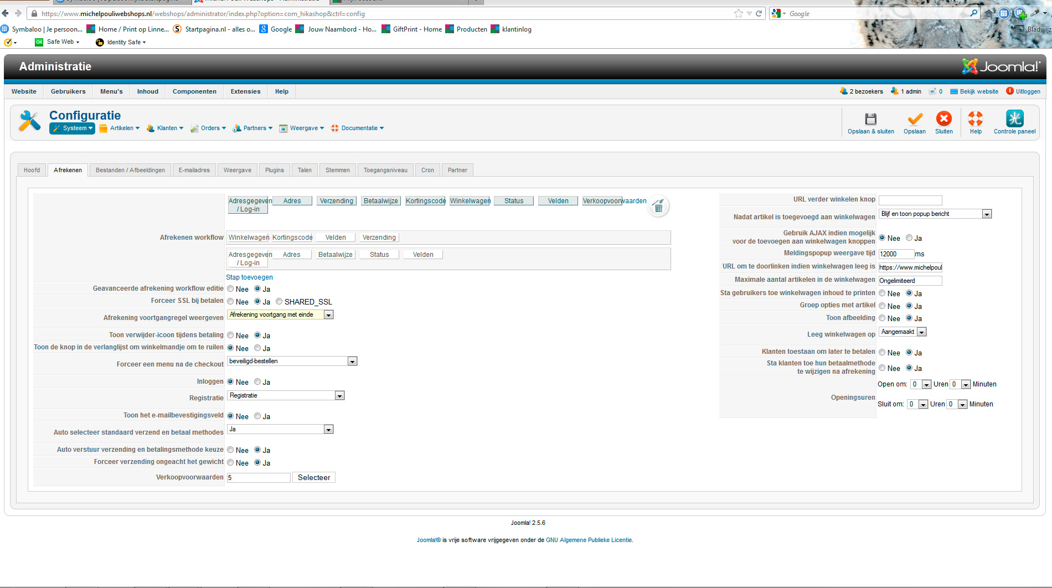Viewport: 1052px width, 588px height.
Task: Open the Componenten menu
Action: (x=194, y=91)
